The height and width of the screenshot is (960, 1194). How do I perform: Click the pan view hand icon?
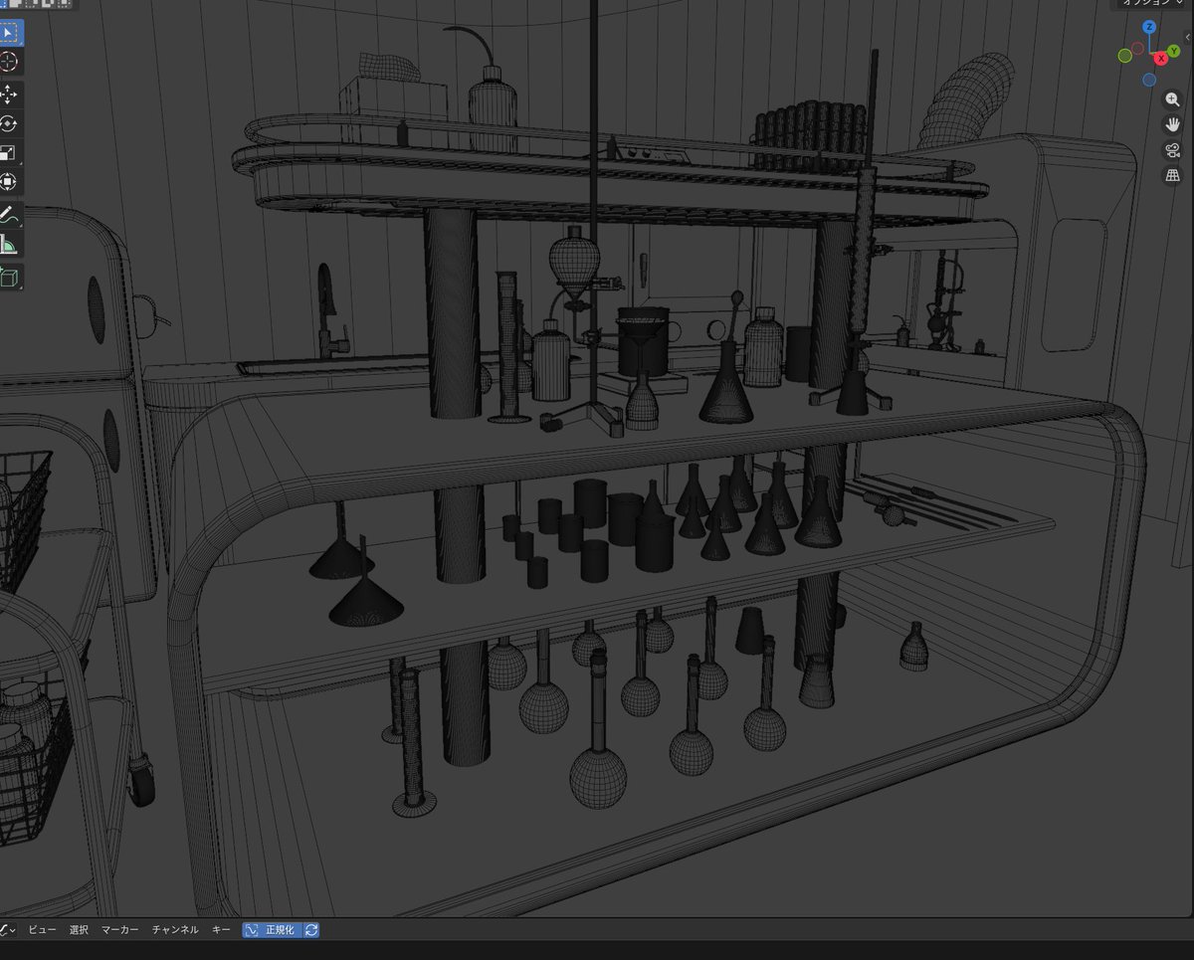1173,124
